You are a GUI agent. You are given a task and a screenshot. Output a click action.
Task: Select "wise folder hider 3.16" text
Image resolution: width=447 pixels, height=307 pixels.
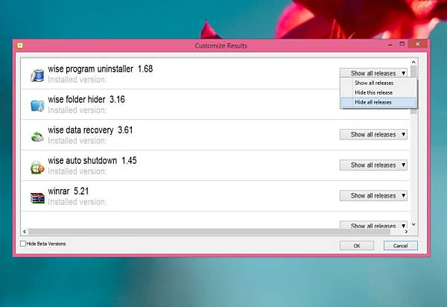coord(86,100)
